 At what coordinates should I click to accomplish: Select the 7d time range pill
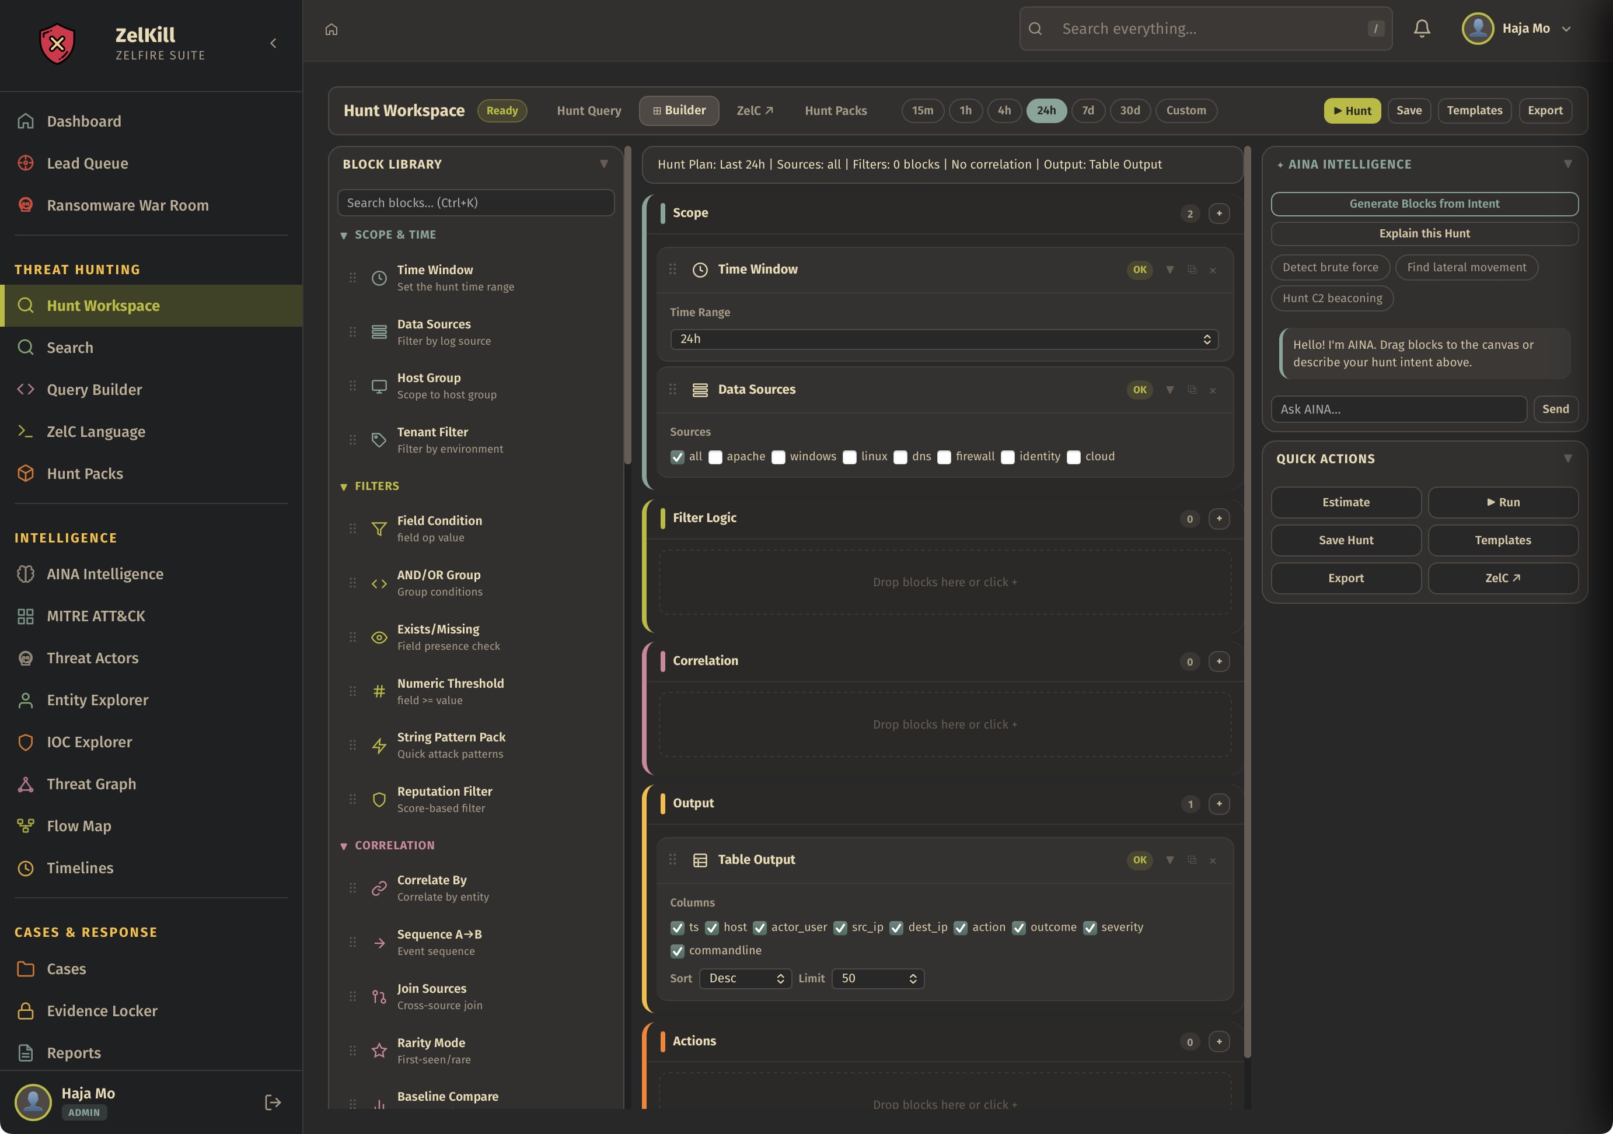click(x=1088, y=111)
